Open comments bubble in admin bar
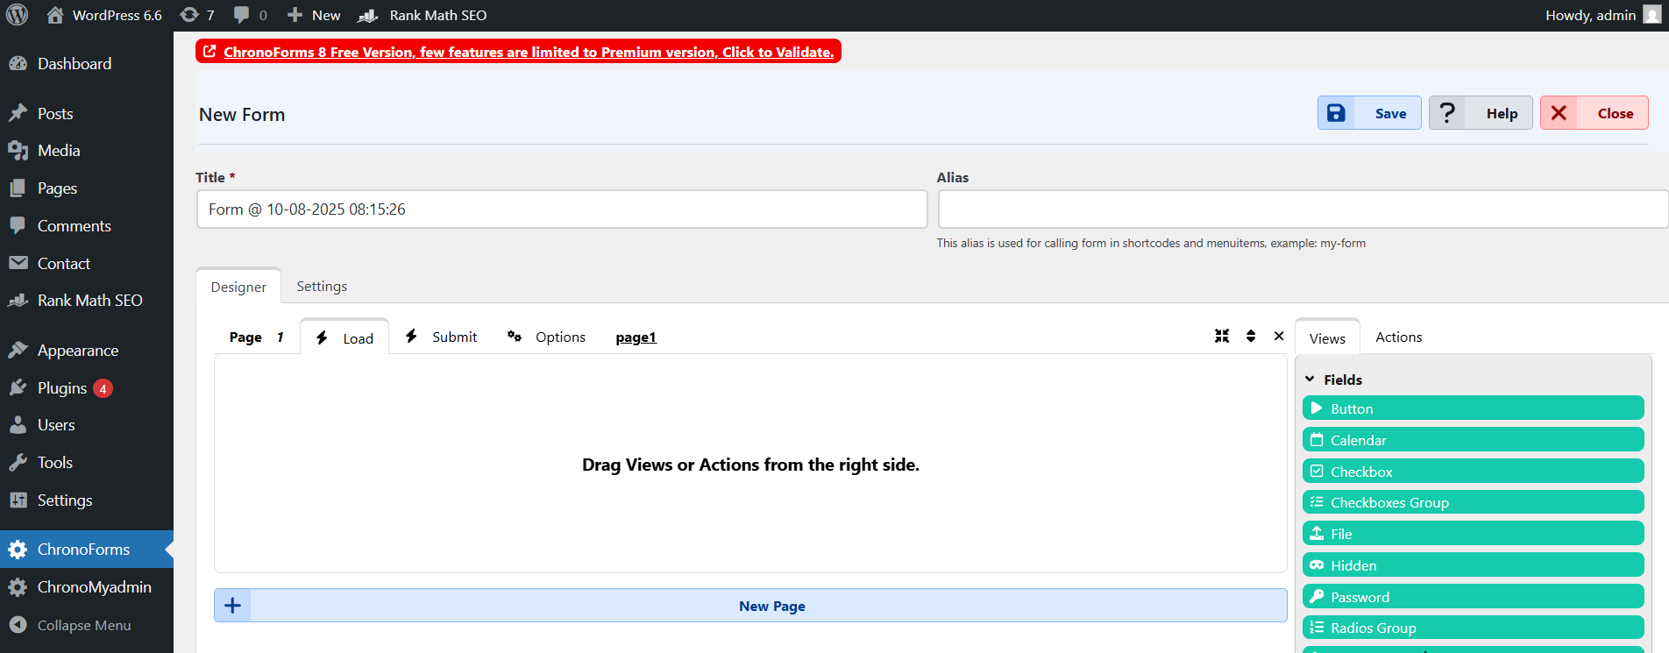This screenshot has width=1669, height=653. [x=250, y=15]
